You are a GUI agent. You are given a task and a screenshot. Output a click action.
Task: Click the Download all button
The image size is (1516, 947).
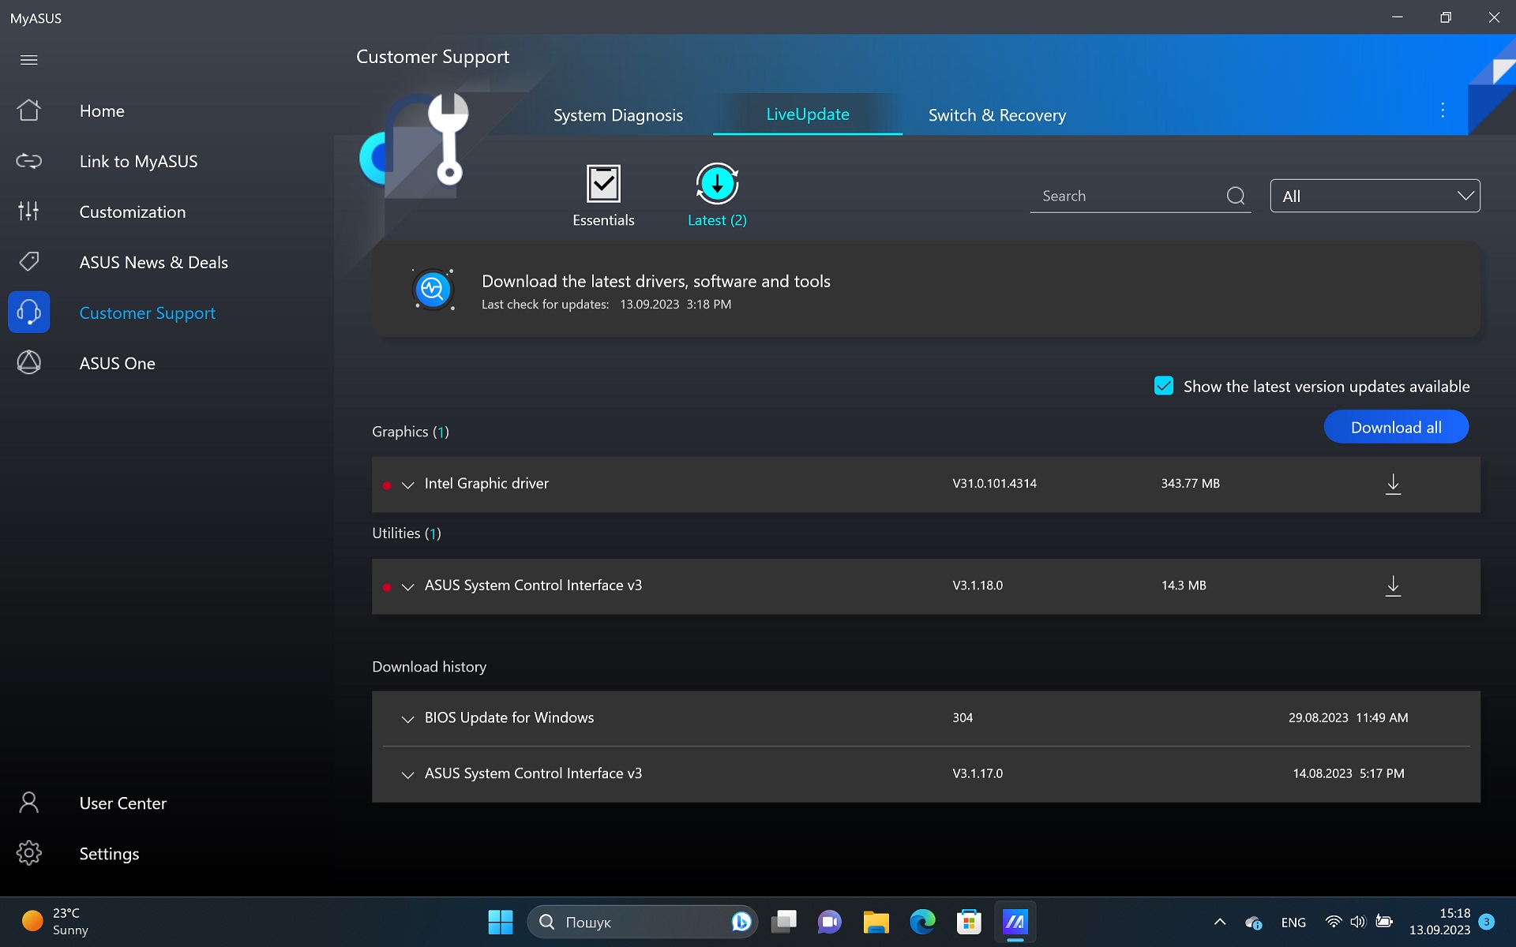[x=1396, y=427]
